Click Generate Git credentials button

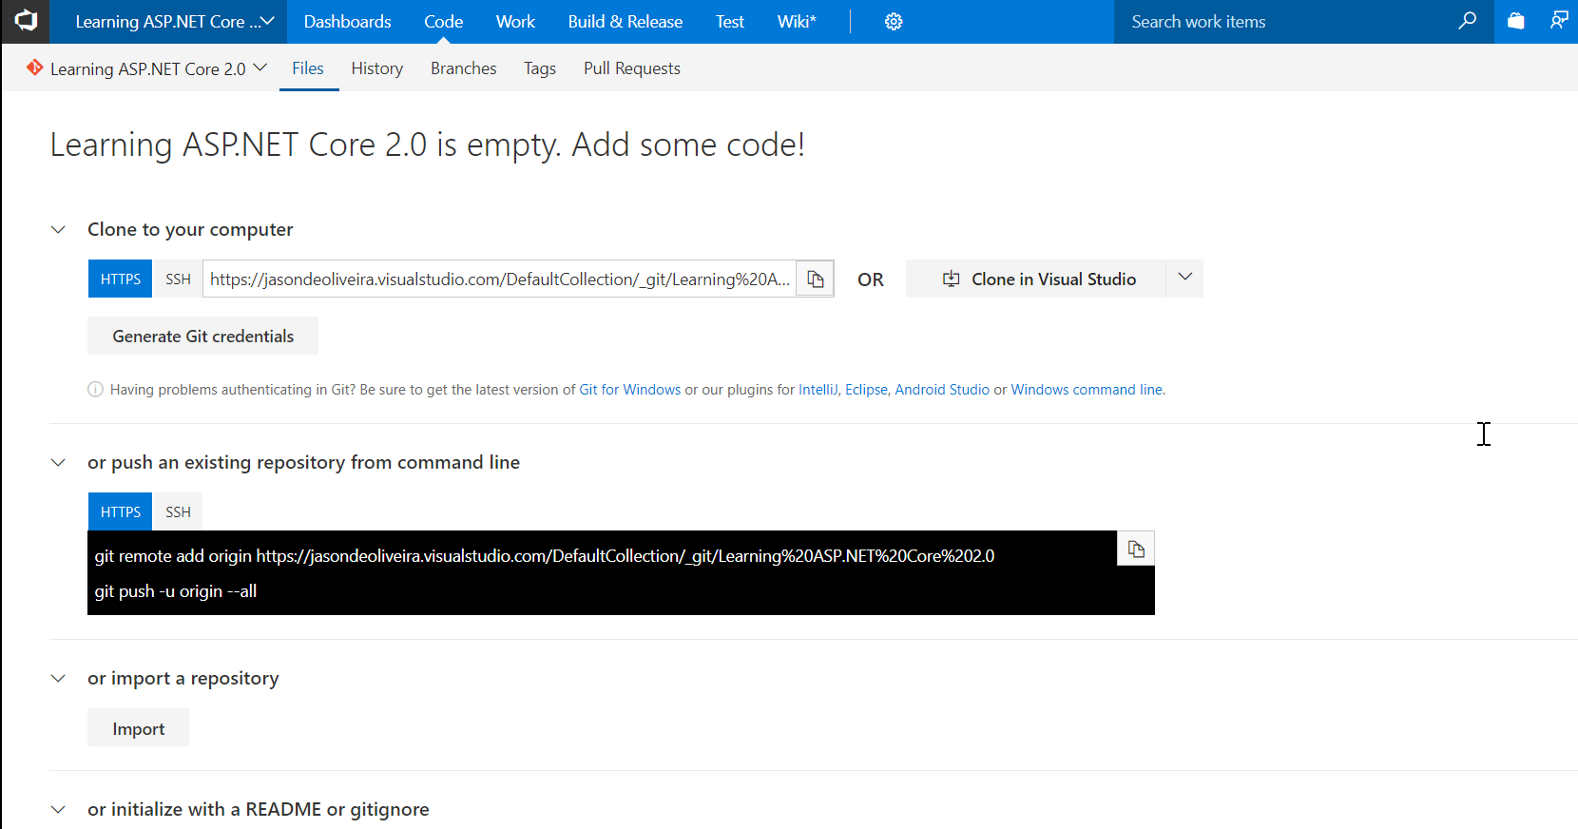coord(202,337)
